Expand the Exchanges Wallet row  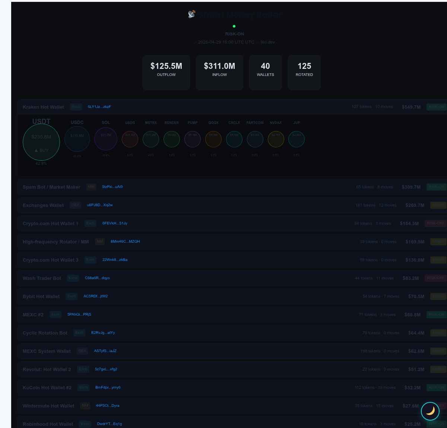(x=232, y=205)
